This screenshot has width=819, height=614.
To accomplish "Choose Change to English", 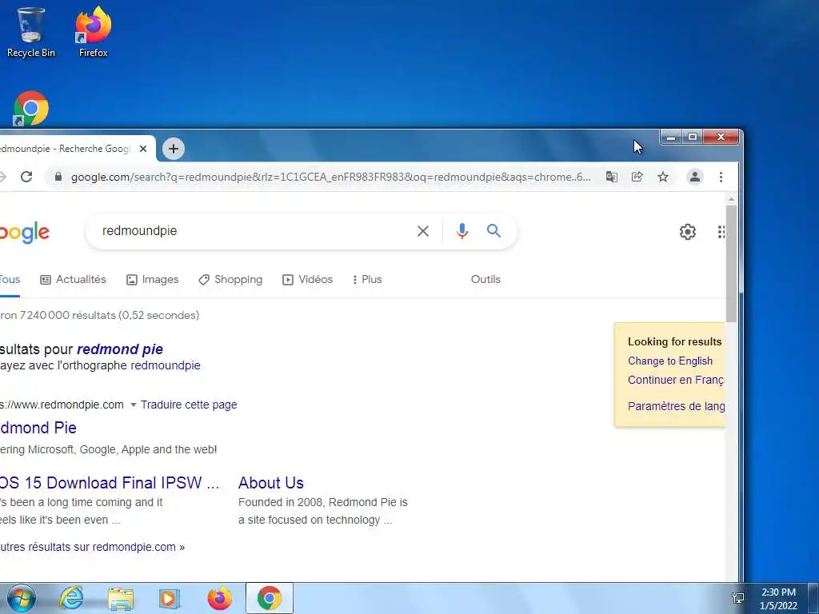I will point(670,361).
